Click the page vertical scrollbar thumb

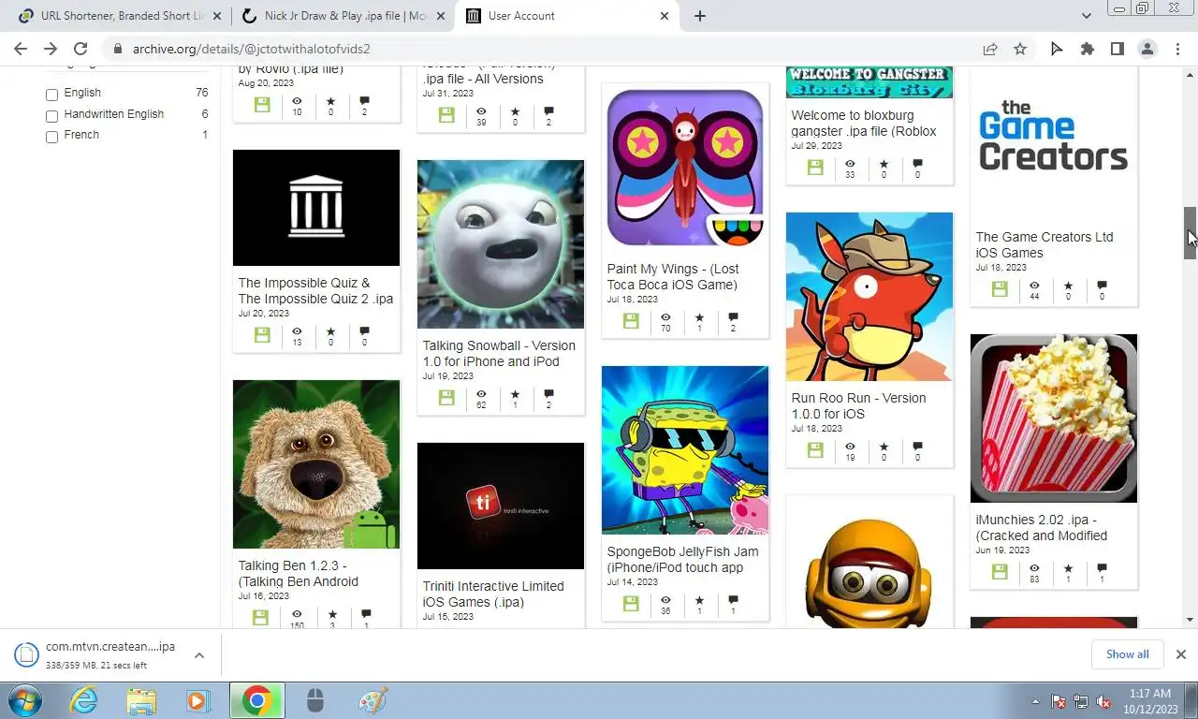(x=1191, y=232)
